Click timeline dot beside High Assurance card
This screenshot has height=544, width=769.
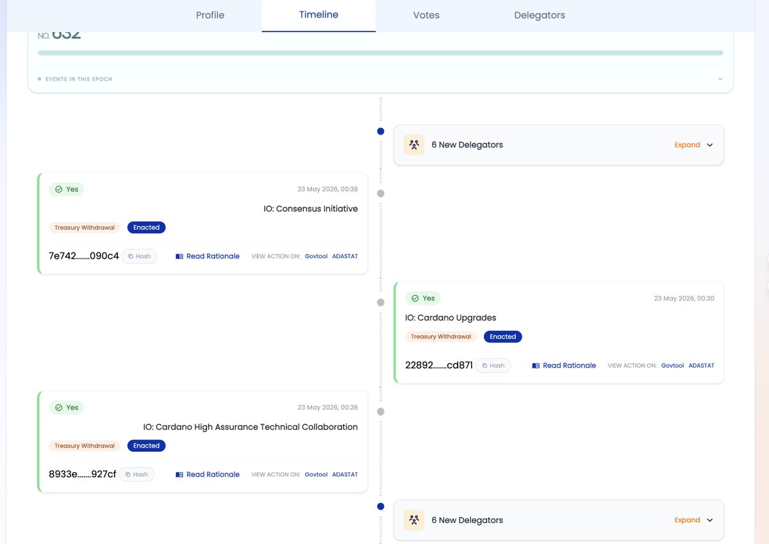(x=381, y=411)
